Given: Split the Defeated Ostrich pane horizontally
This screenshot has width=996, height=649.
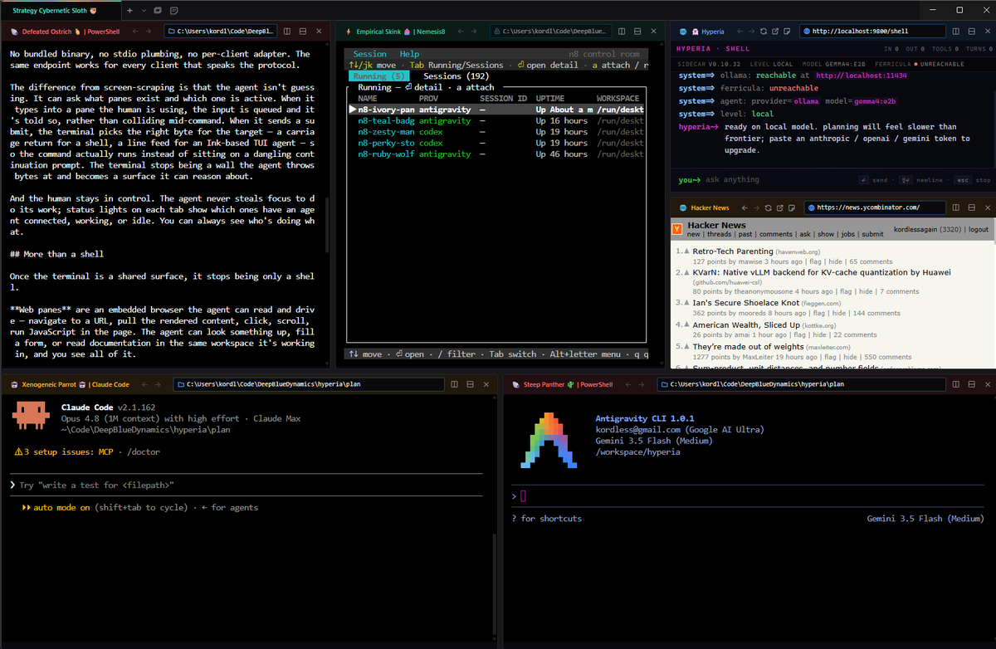Looking at the screenshot, I should pos(304,32).
